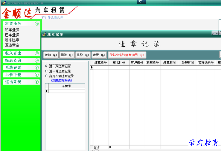
Task: Expand the 上传下载 section chevron
Action: click(37, 75)
